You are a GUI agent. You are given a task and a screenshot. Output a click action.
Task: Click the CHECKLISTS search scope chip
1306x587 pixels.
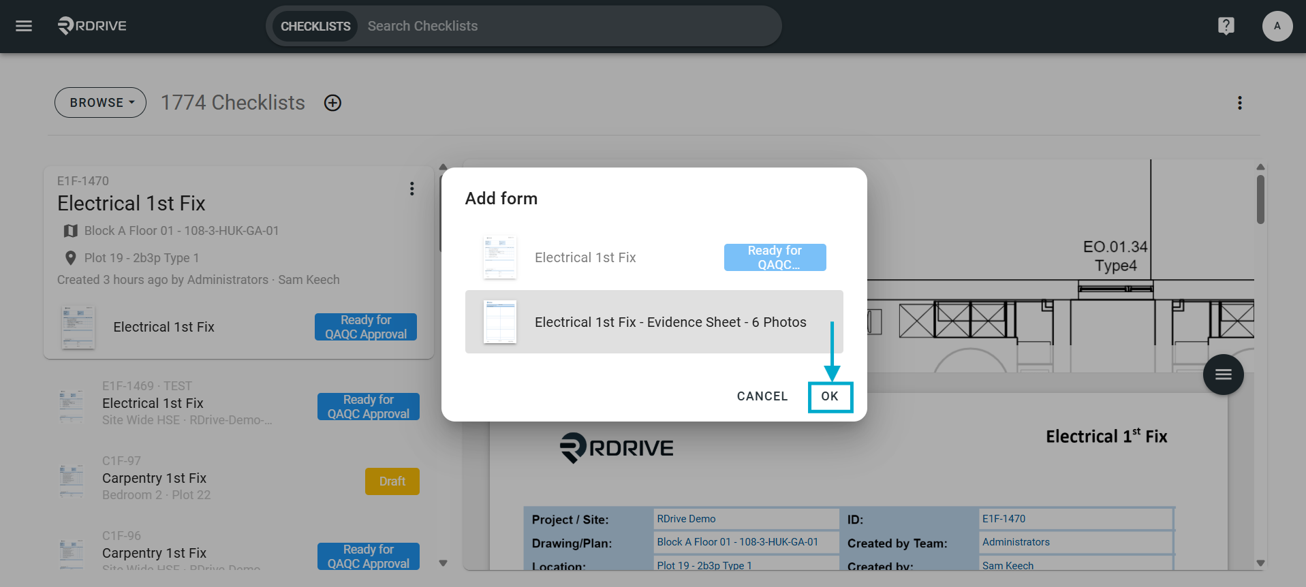pyautogui.click(x=315, y=26)
